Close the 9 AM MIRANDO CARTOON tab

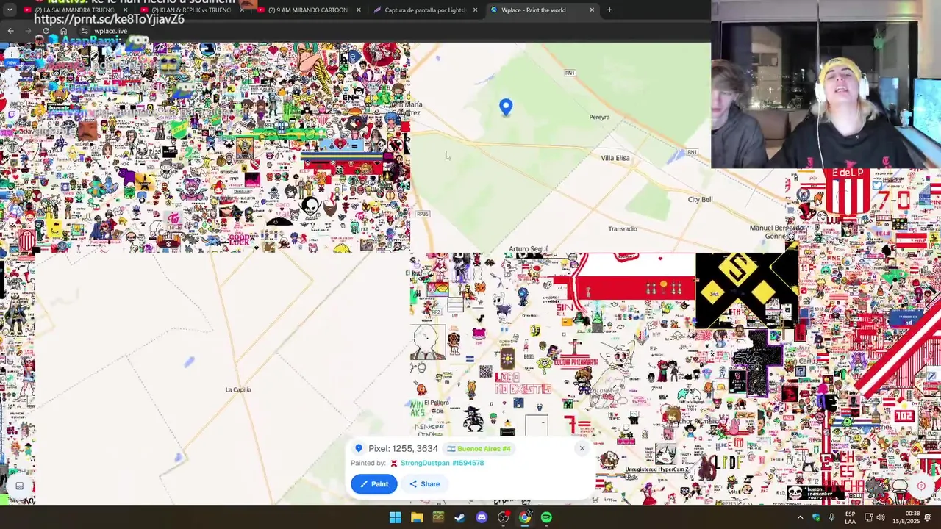point(358,10)
